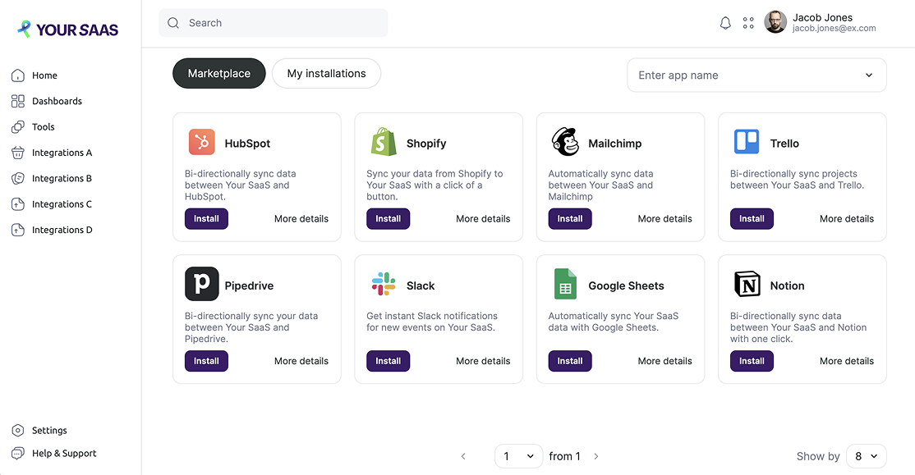
Task: Click the Mailchimp monkey logo
Action: pyautogui.click(x=565, y=142)
